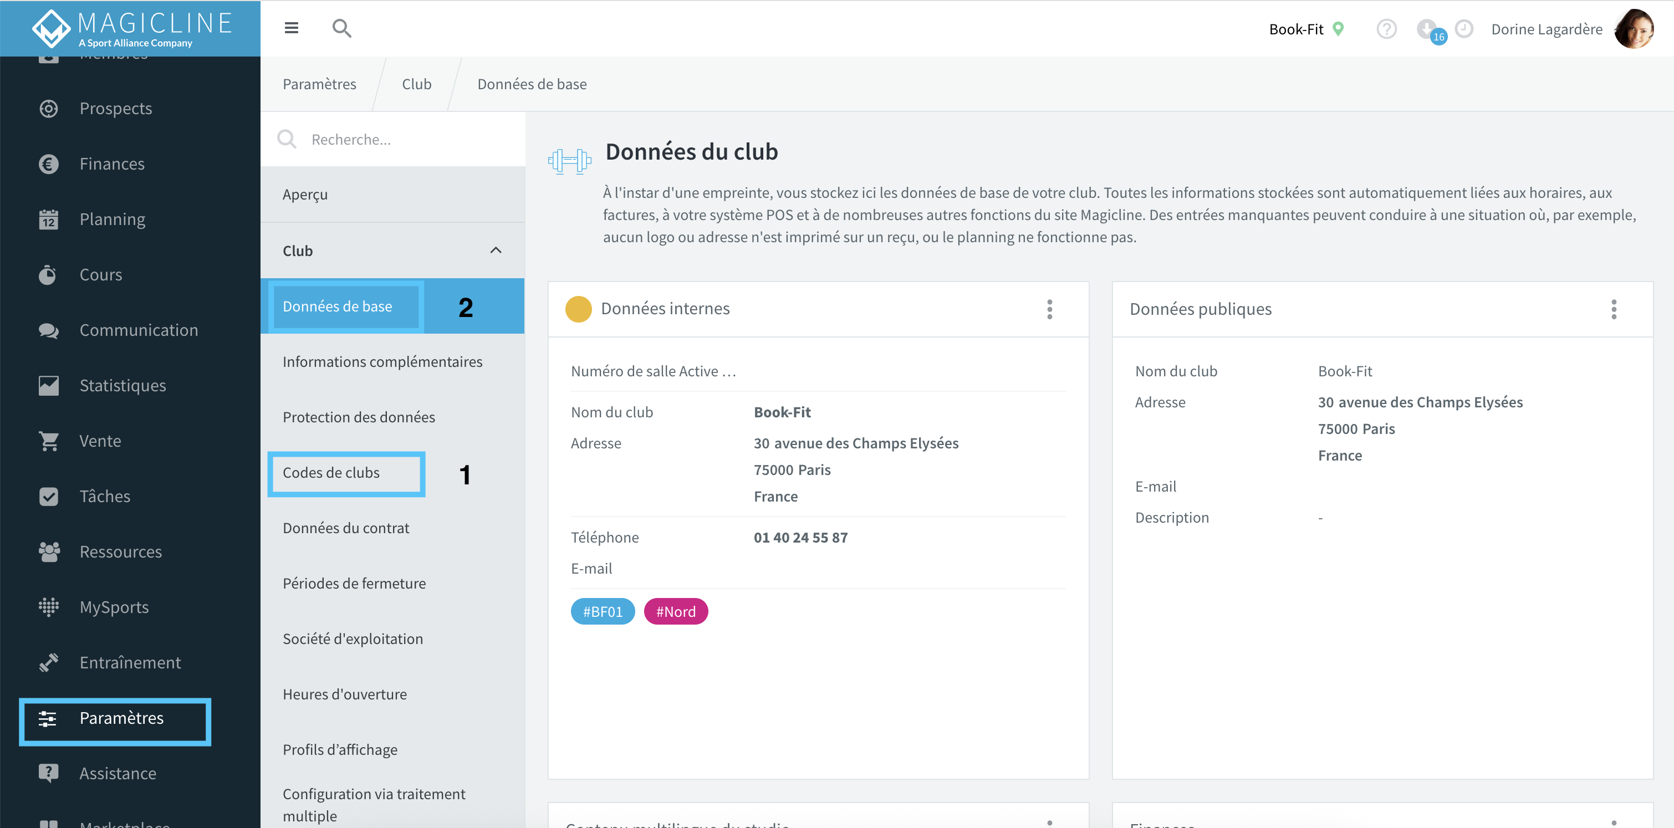This screenshot has width=1674, height=828.
Task: Open Société d'exploitation
Action: (392, 639)
